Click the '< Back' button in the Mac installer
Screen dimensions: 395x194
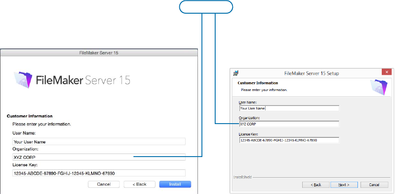coord(140,184)
